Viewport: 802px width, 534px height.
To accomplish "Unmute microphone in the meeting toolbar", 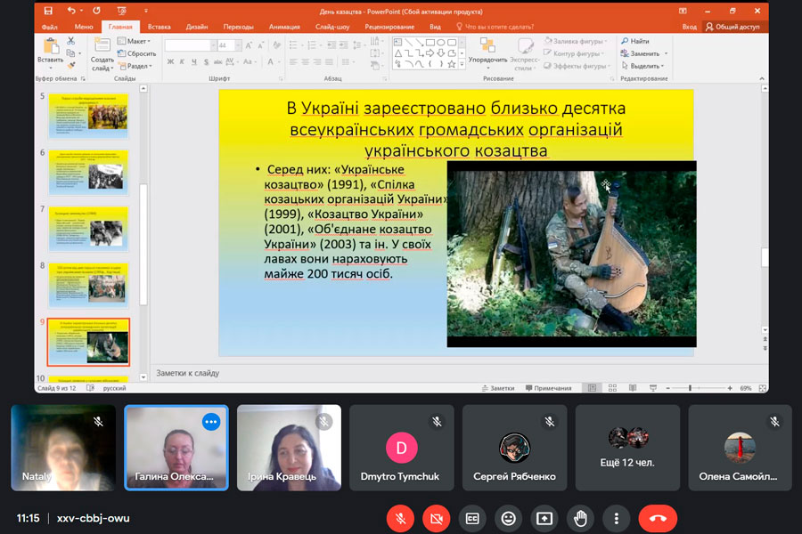I will 401,518.
